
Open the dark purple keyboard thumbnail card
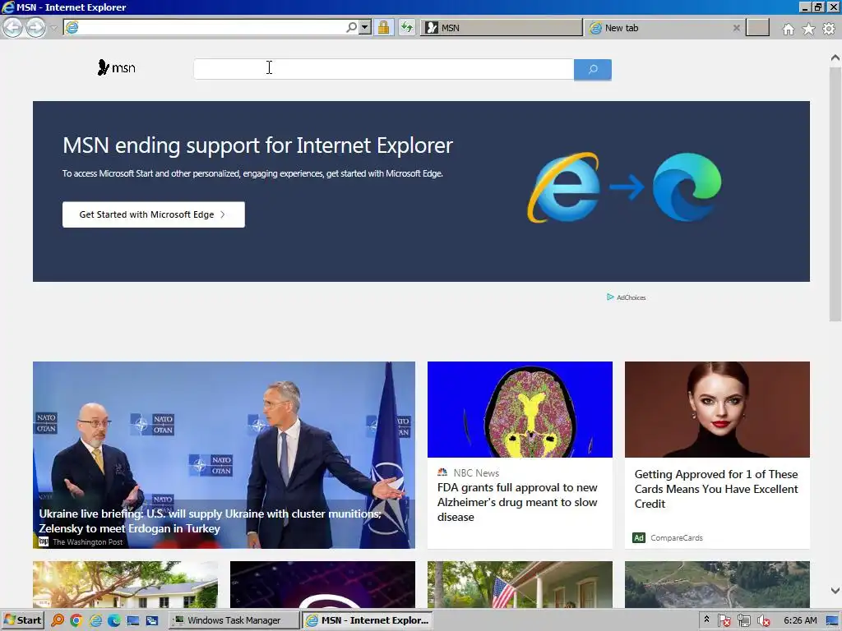click(322, 584)
